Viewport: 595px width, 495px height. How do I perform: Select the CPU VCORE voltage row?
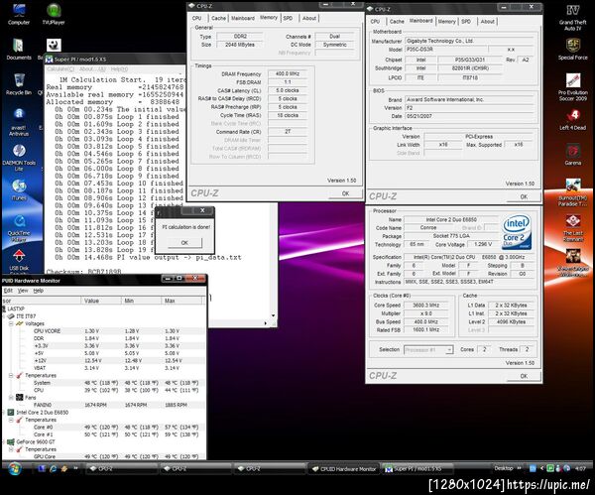[x=103, y=331]
